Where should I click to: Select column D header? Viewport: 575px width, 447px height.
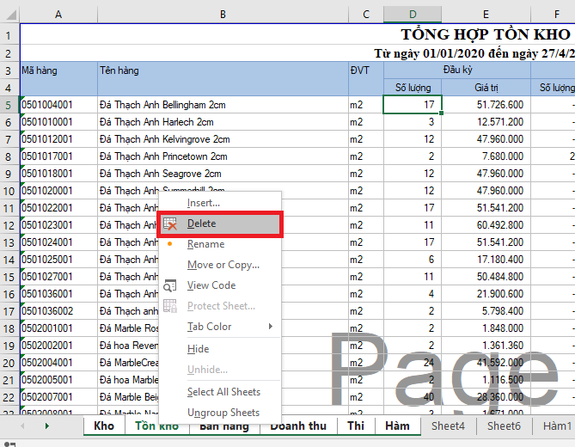click(413, 15)
